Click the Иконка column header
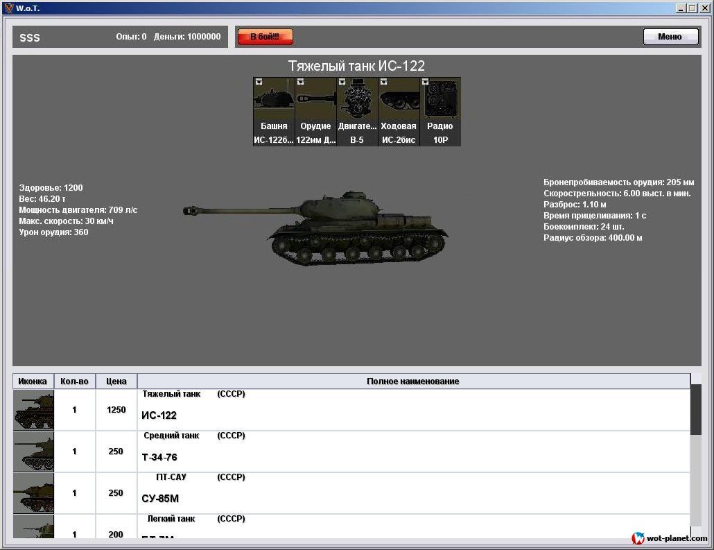 [33, 381]
